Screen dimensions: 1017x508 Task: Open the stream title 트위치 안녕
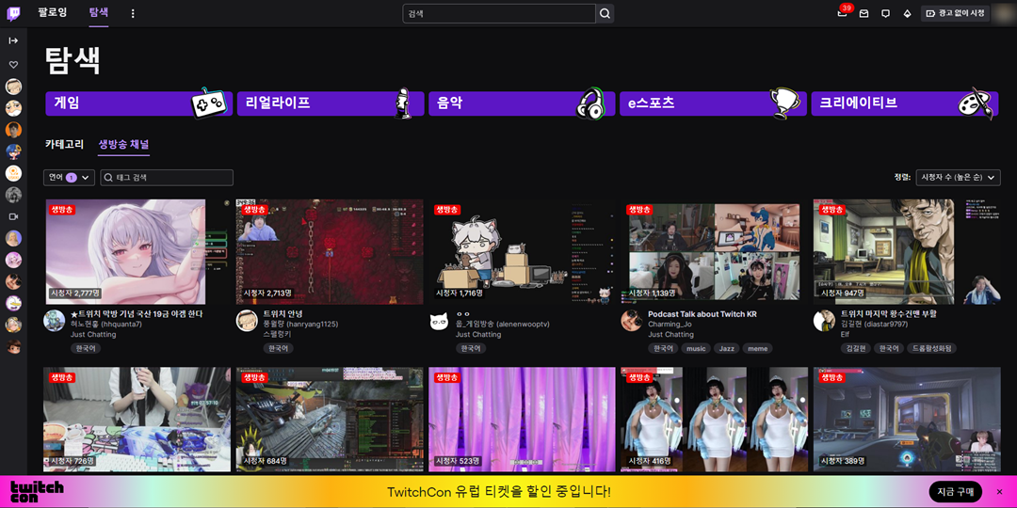click(282, 313)
